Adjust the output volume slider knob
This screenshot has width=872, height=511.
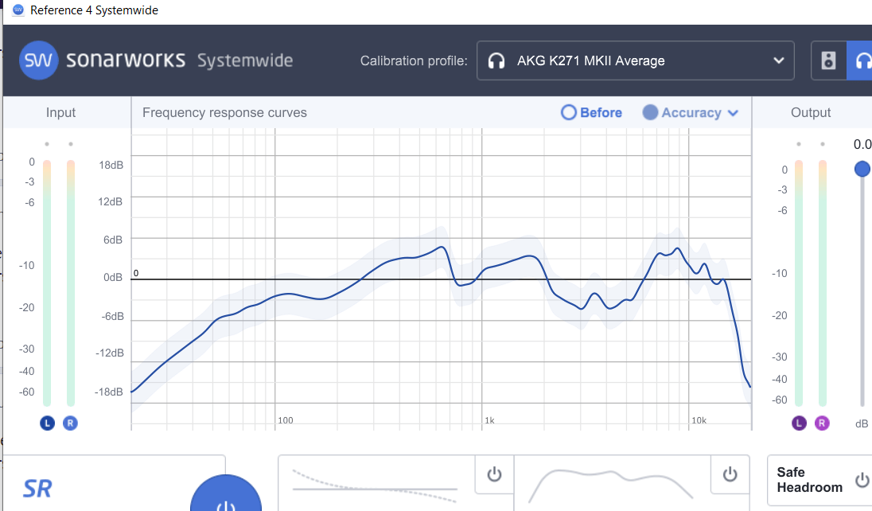[x=862, y=169]
